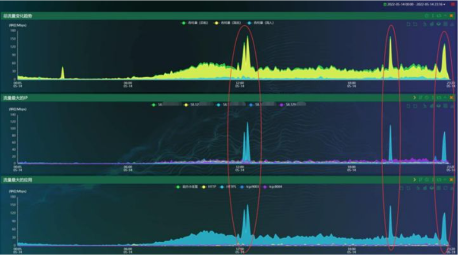Open data view table for 总流量变化趋势 chart

click(x=445, y=24)
